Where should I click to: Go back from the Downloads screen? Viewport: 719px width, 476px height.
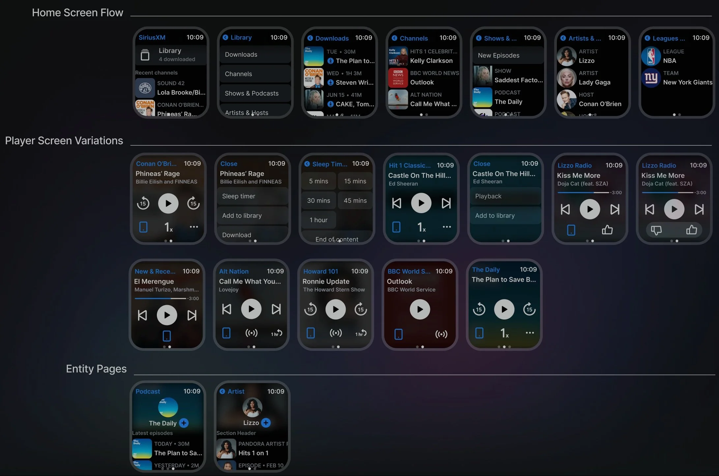point(310,38)
